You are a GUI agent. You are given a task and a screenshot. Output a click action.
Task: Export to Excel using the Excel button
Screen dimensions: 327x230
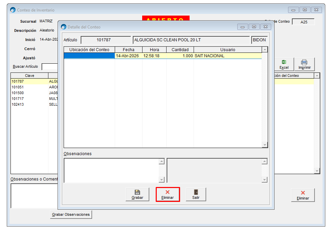(x=284, y=64)
